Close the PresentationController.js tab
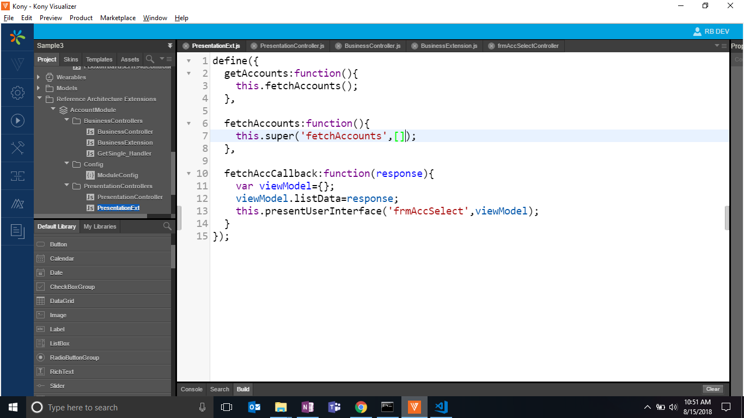The image size is (744, 418). [x=254, y=46]
